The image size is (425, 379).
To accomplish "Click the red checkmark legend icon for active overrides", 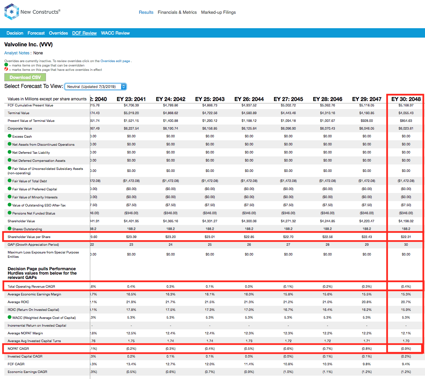I will click(6, 69).
